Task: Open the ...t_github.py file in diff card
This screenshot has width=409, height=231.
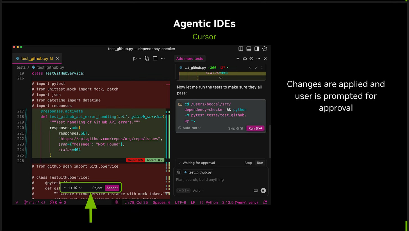Action: click(x=196, y=68)
